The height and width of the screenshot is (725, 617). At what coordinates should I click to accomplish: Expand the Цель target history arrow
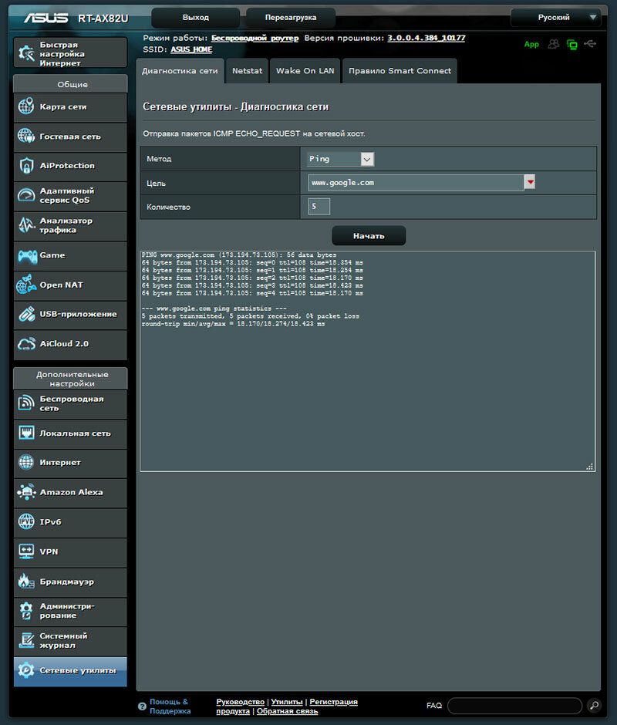pos(530,182)
